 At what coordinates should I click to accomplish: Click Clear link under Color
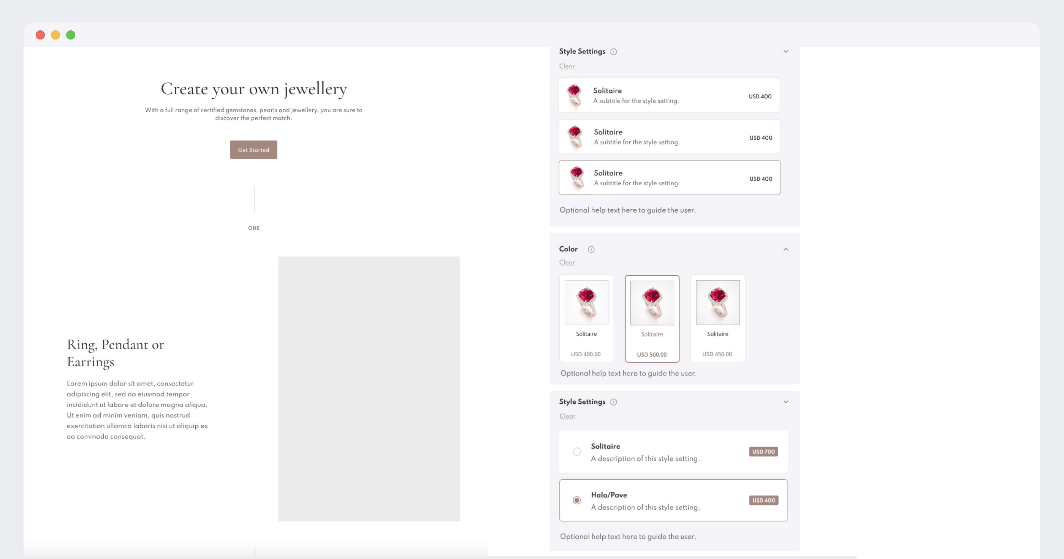(x=567, y=262)
